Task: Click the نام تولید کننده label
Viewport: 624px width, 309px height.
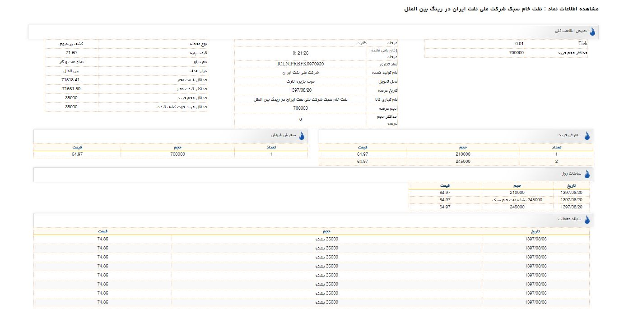Action: tap(385, 73)
